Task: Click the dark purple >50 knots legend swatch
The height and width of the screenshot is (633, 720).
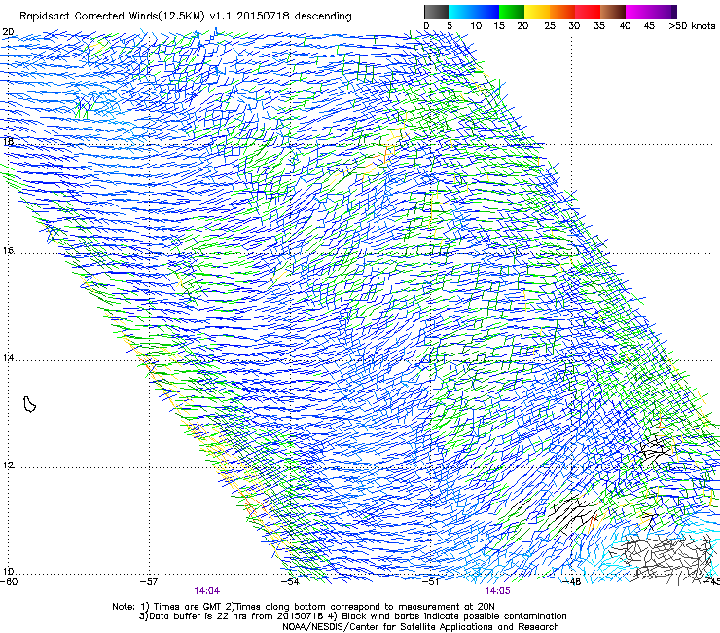Action: [x=674, y=12]
